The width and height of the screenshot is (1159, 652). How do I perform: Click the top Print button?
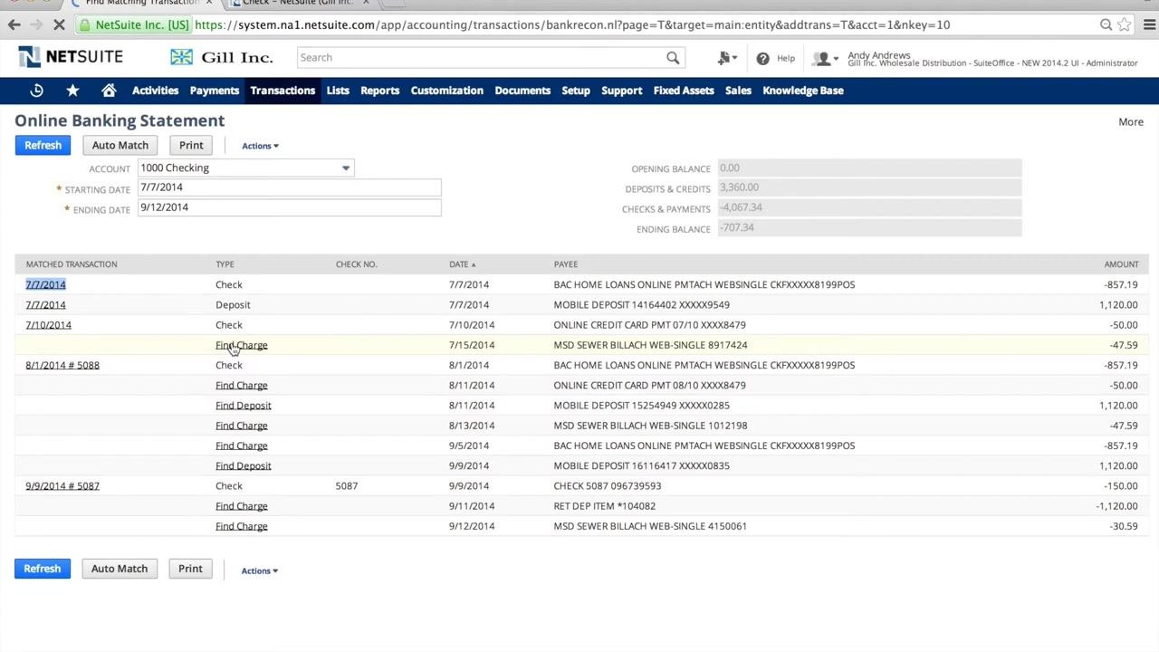pyautogui.click(x=191, y=145)
